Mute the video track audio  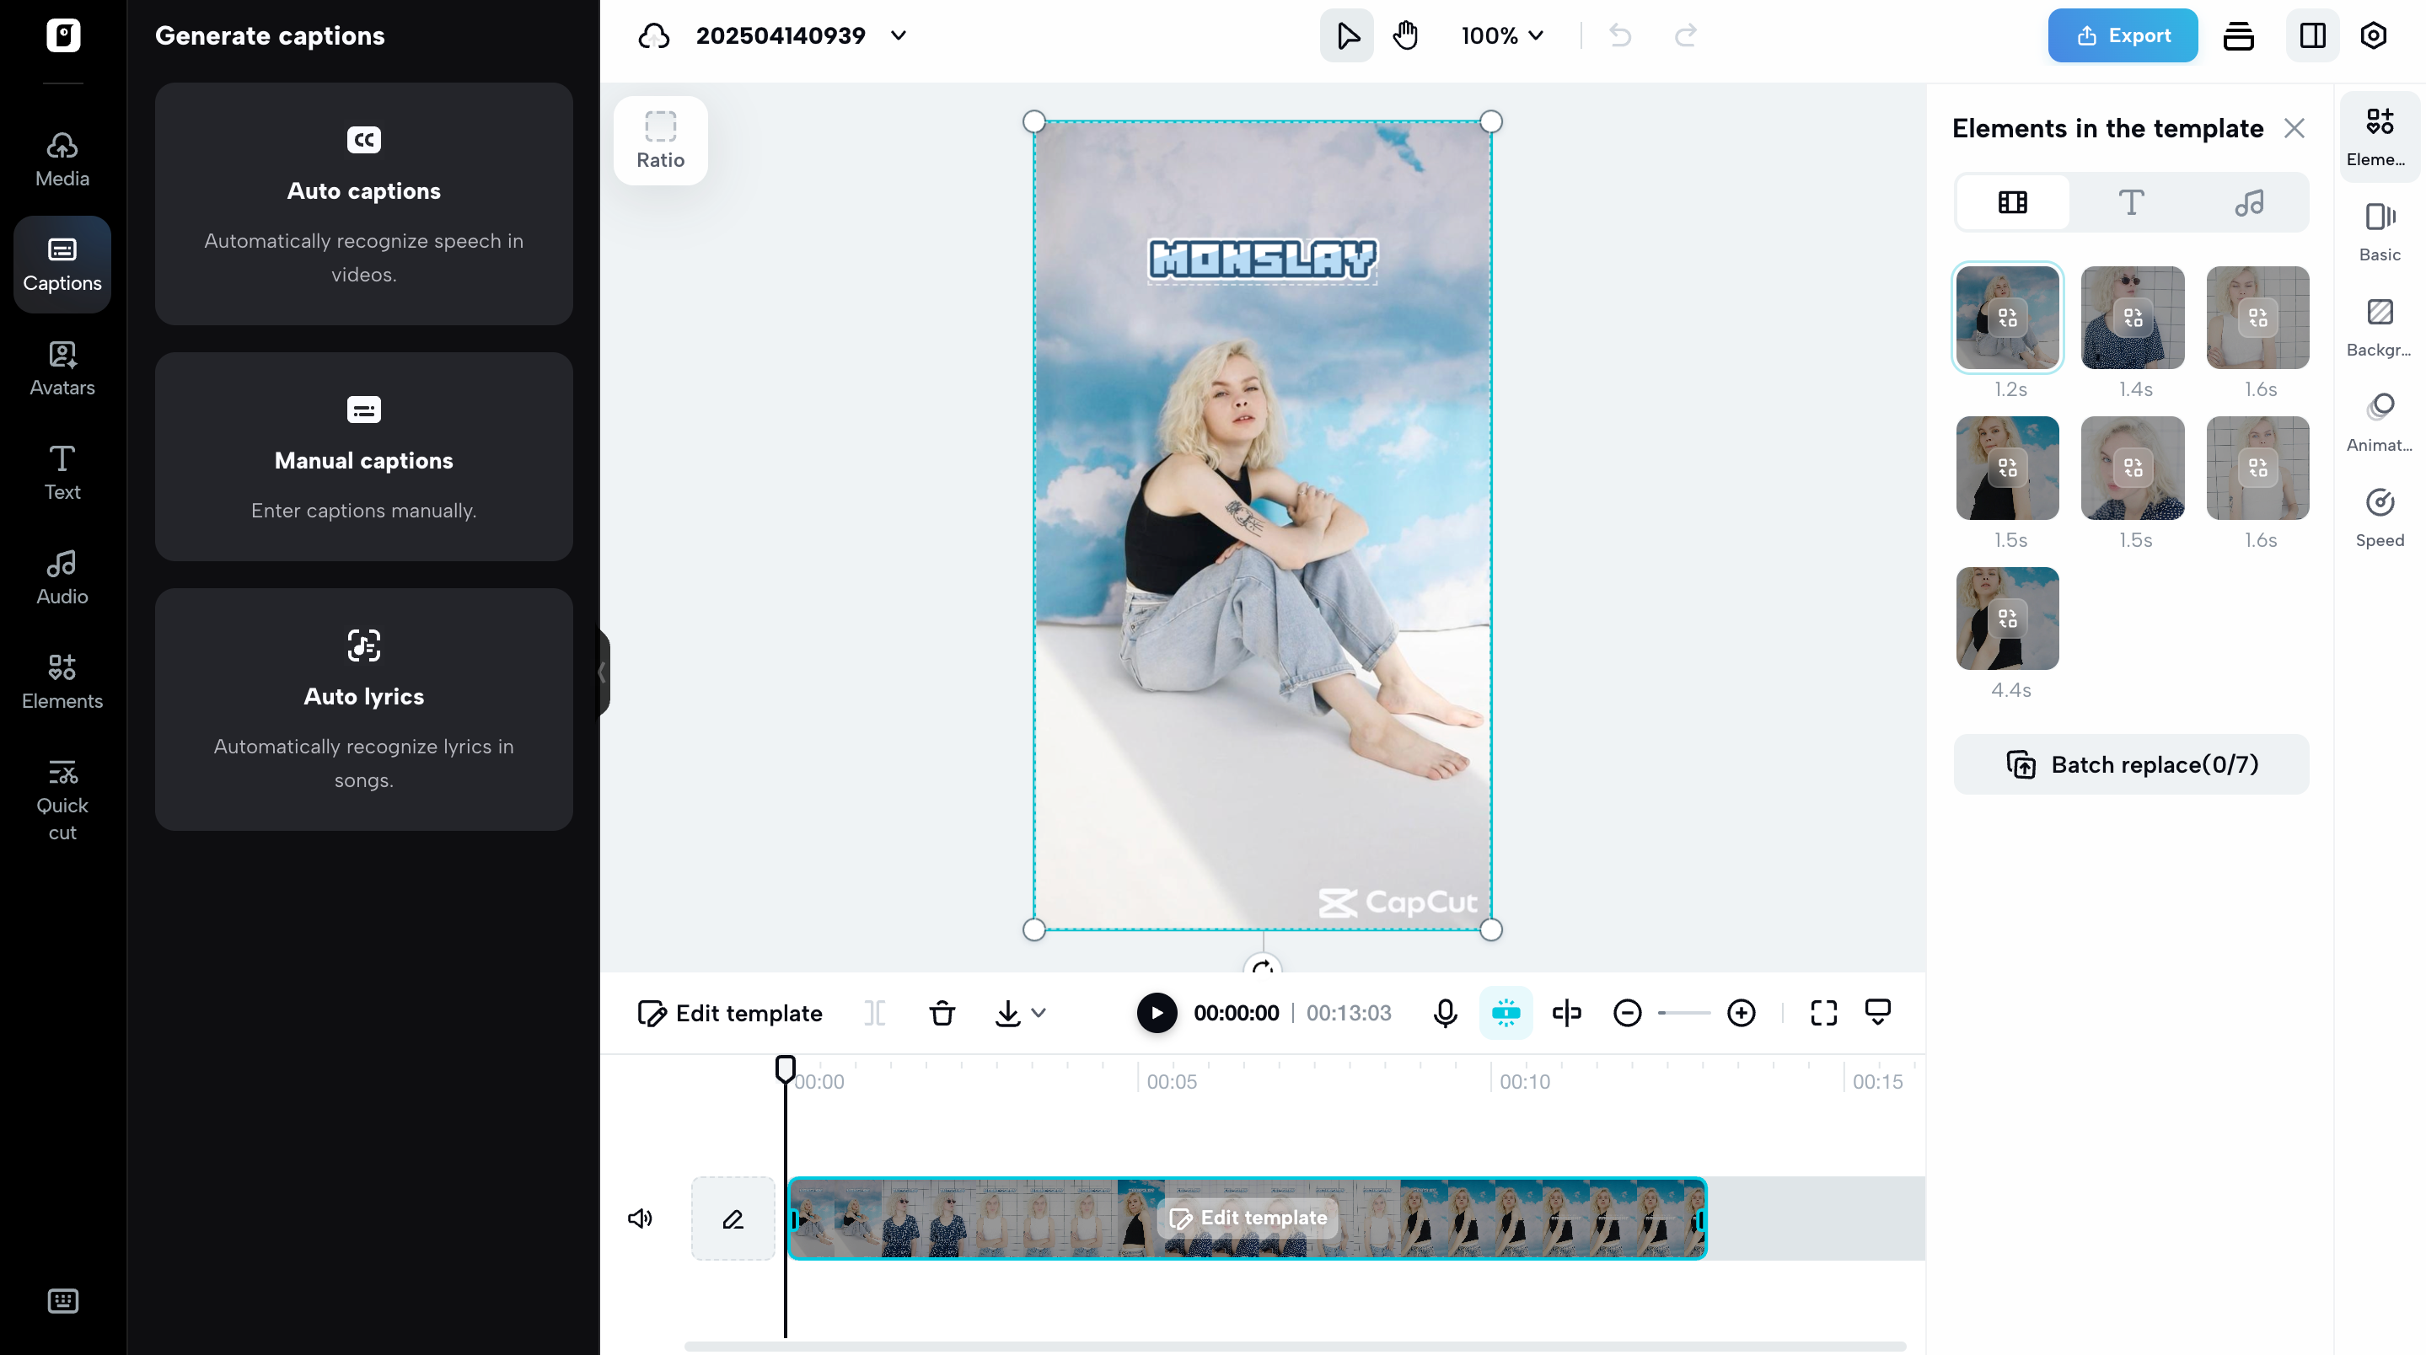tap(641, 1218)
